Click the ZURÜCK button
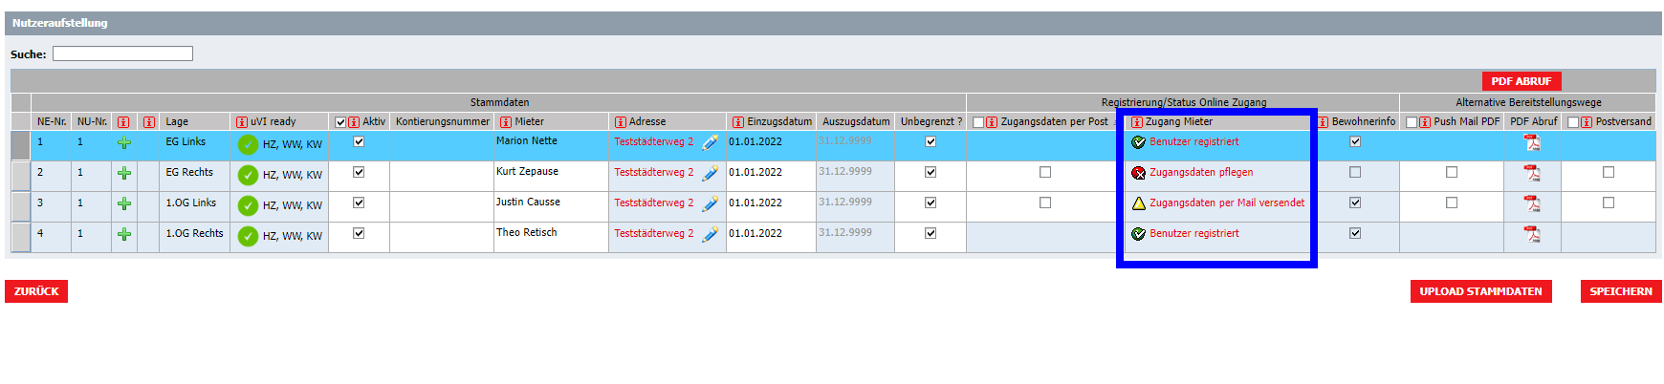The height and width of the screenshot is (384, 1664). (x=36, y=291)
